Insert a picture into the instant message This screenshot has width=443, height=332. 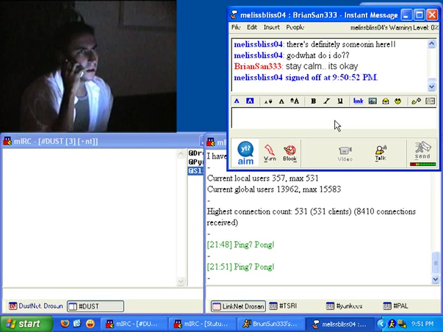click(372, 101)
